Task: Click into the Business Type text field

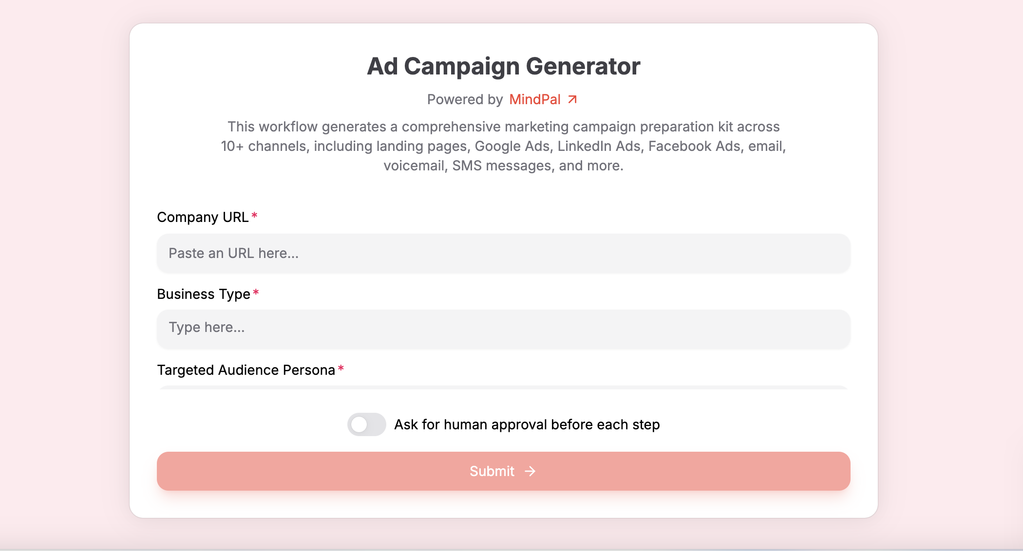Action: pos(503,328)
